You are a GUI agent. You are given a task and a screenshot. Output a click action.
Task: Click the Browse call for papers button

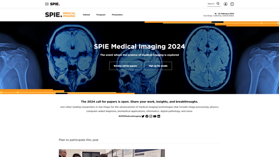[x=125, y=66]
